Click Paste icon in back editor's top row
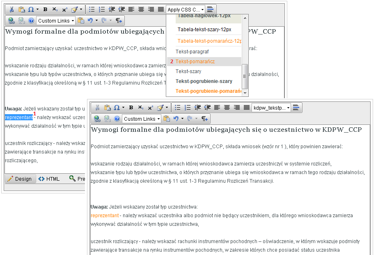This screenshot has width=378, height=255. pyautogui.click(x=22, y=9)
